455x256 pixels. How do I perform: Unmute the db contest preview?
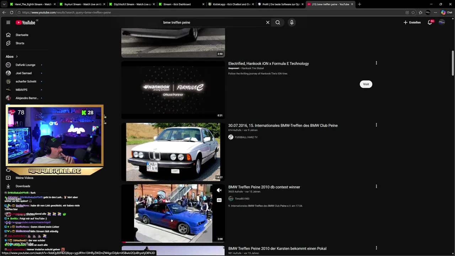[219, 191]
